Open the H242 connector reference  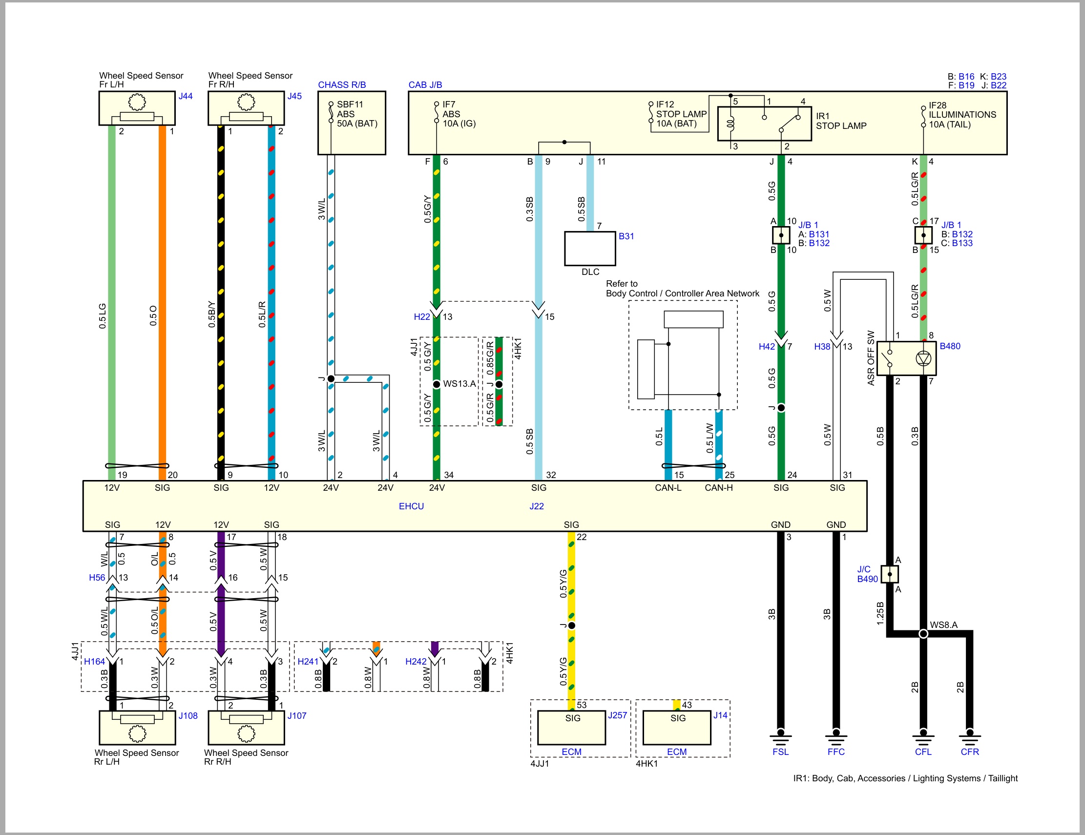[416, 662]
